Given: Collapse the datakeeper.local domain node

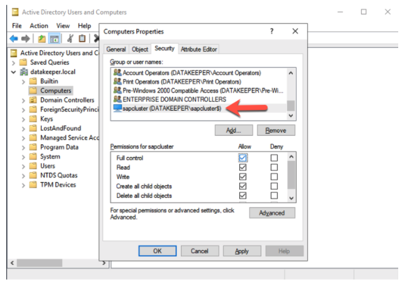Looking at the screenshot, I should pyautogui.click(x=13, y=72).
